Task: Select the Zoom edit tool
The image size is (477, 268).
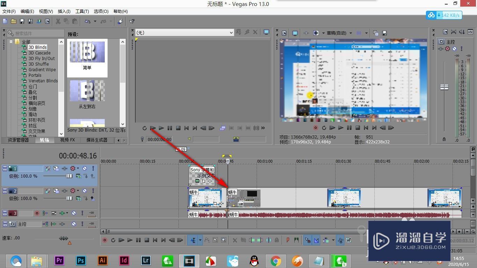Action: click(x=224, y=240)
